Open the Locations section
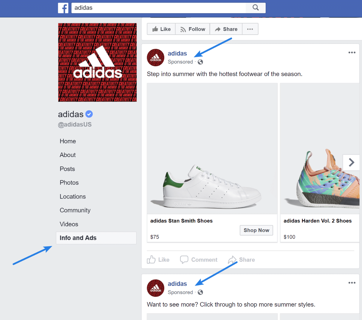Screen dimensions: 362x320 [73, 196]
